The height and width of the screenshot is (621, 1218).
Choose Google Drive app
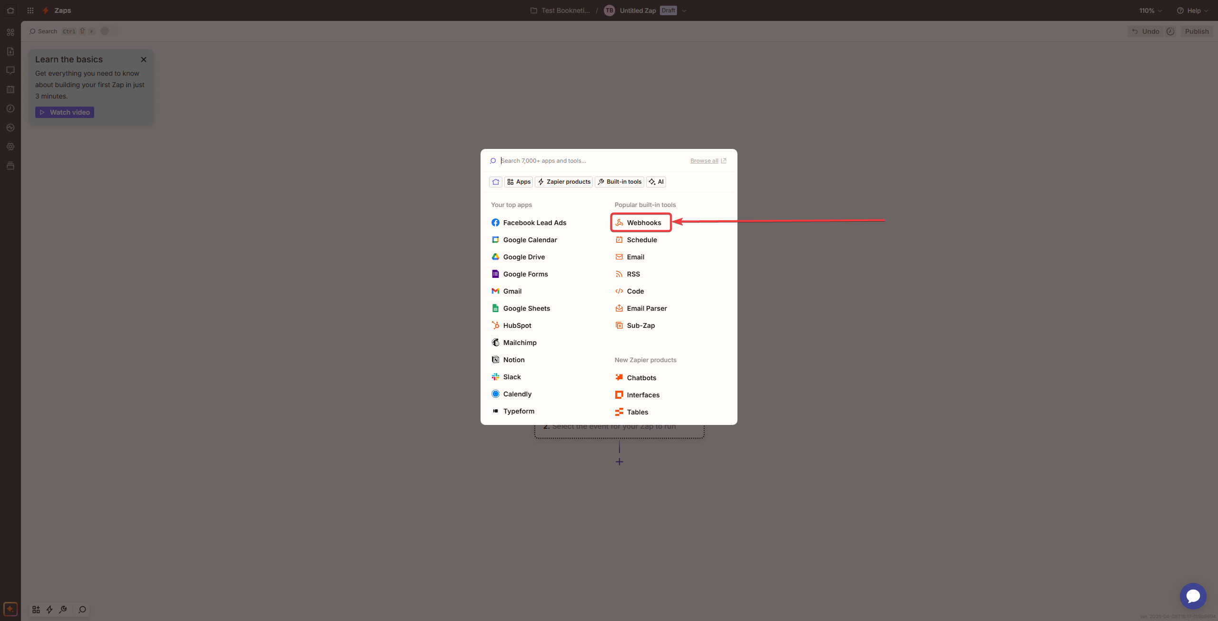(518, 257)
